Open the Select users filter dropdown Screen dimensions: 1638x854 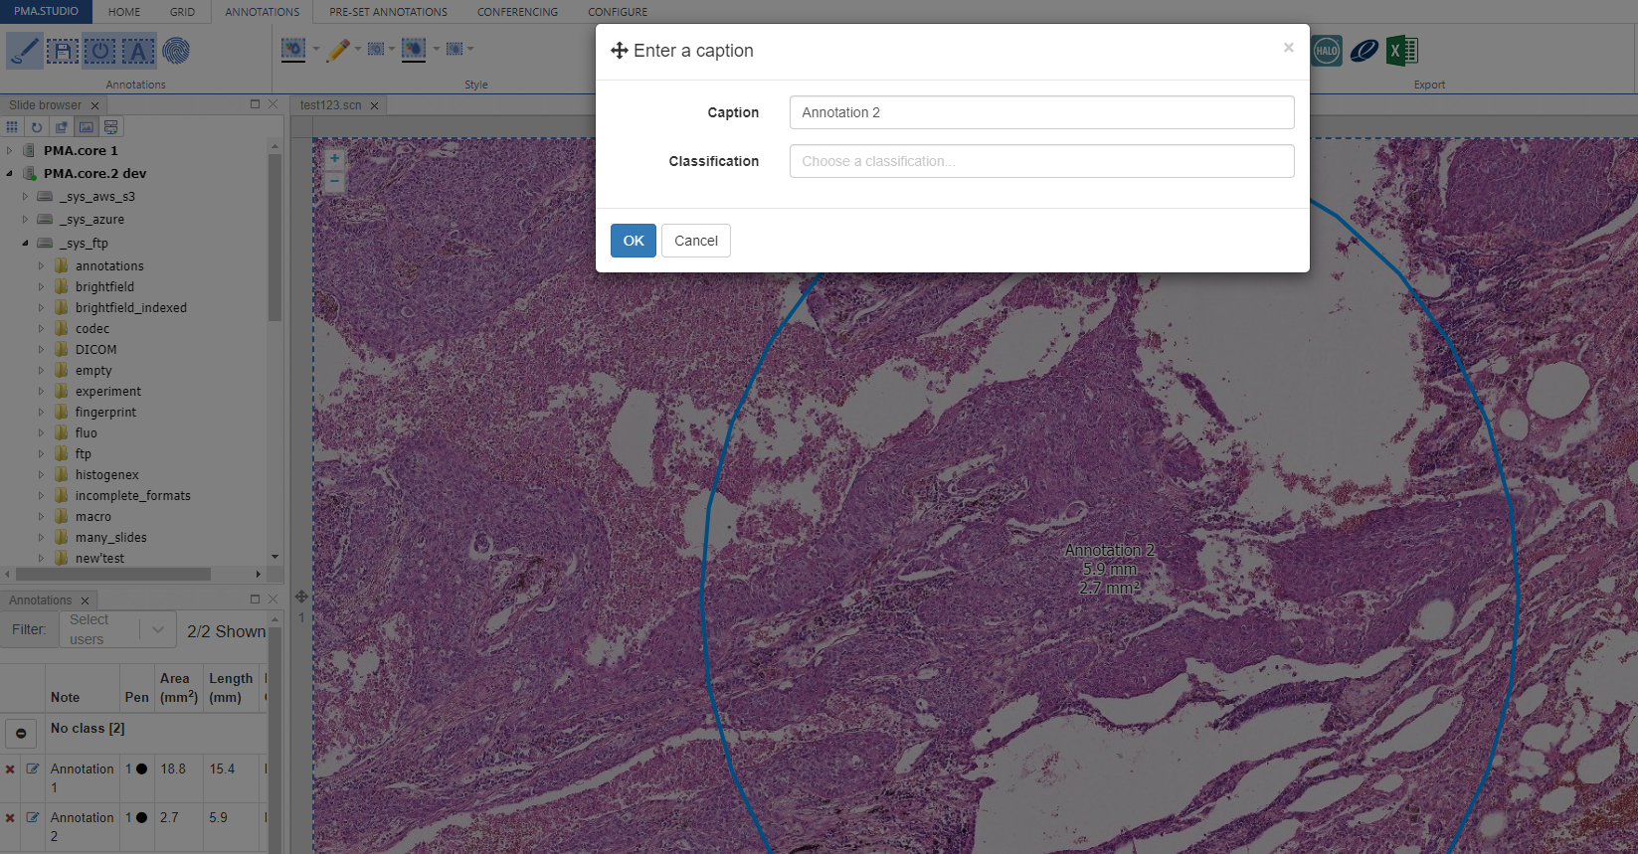click(117, 629)
